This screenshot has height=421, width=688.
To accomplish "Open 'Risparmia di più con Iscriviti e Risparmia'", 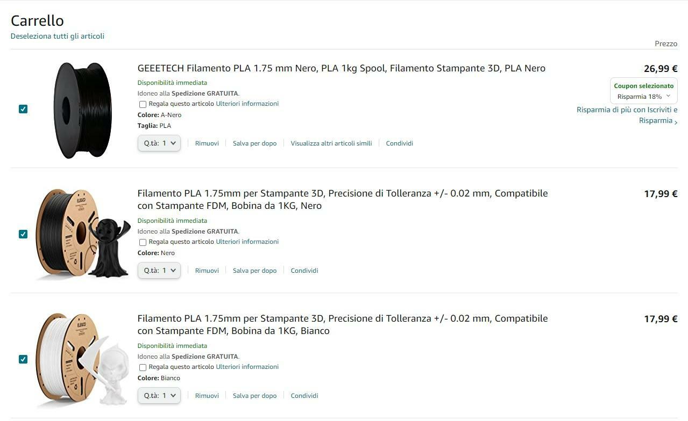I will pos(627,115).
